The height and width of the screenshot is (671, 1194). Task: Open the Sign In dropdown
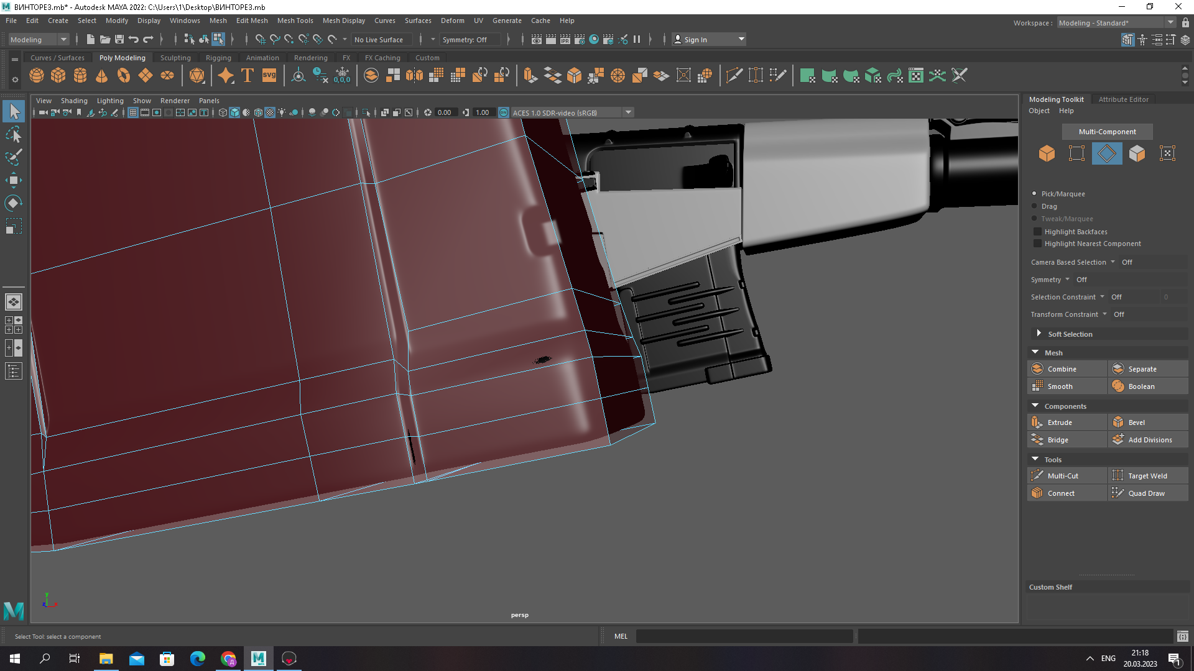[x=709, y=40]
